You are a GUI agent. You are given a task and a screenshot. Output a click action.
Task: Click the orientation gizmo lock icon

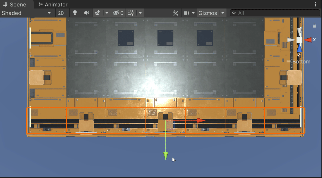tap(314, 26)
